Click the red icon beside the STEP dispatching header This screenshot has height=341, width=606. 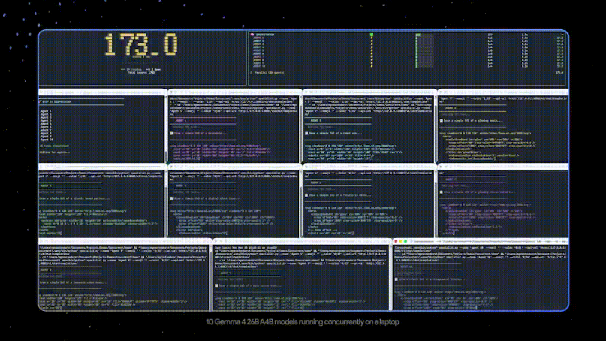[40, 102]
